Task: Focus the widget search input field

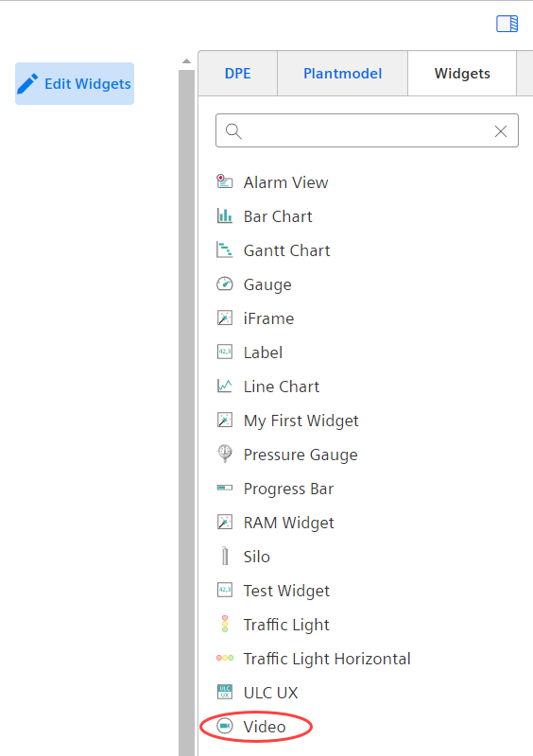Action: click(367, 130)
